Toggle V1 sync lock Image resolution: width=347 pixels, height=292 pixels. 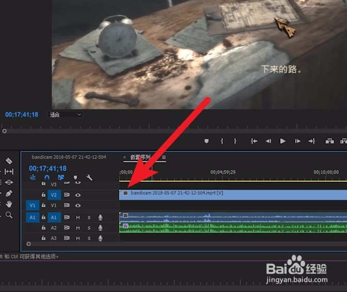click(x=67, y=205)
